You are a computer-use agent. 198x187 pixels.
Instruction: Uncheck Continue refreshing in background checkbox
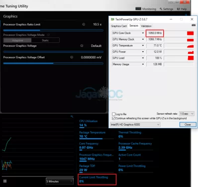point(113,118)
